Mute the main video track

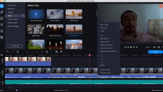3,73
